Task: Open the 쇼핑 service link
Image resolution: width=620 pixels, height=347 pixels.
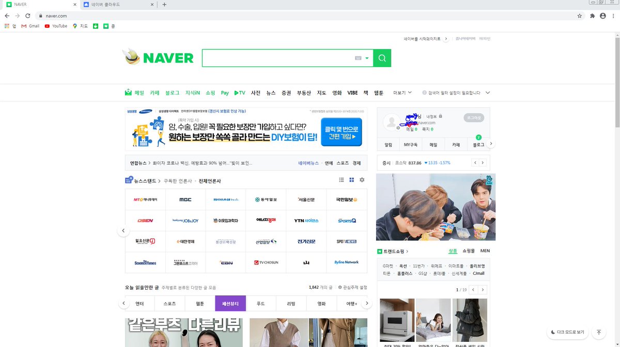Action: (x=210, y=93)
